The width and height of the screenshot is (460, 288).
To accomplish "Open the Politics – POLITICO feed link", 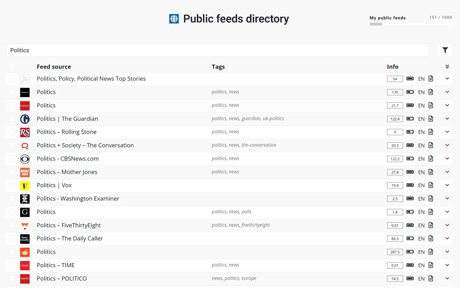I will 62,278.
